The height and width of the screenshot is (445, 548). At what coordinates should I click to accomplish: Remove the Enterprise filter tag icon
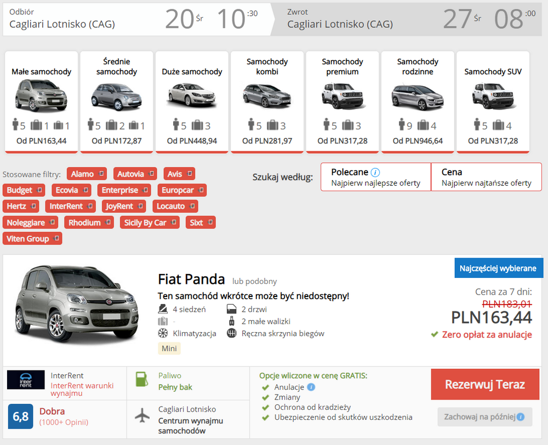[x=145, y=190]
